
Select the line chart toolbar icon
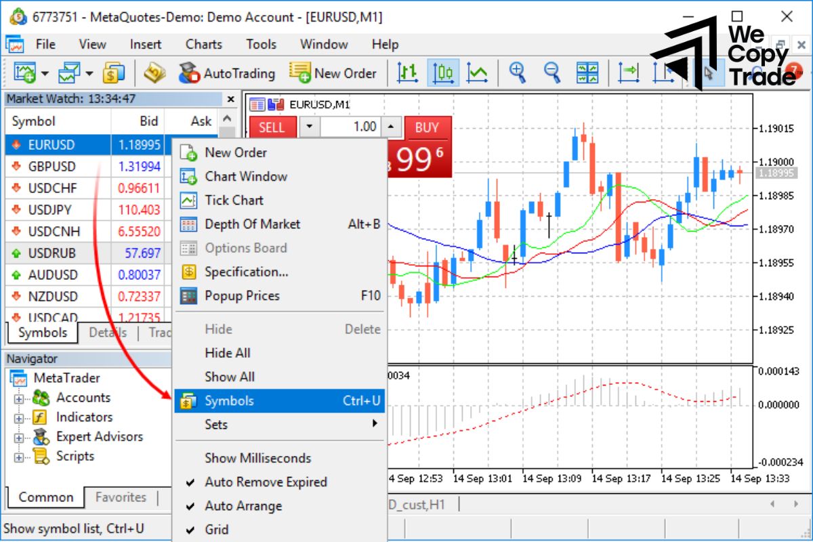[x=478, y=73]
